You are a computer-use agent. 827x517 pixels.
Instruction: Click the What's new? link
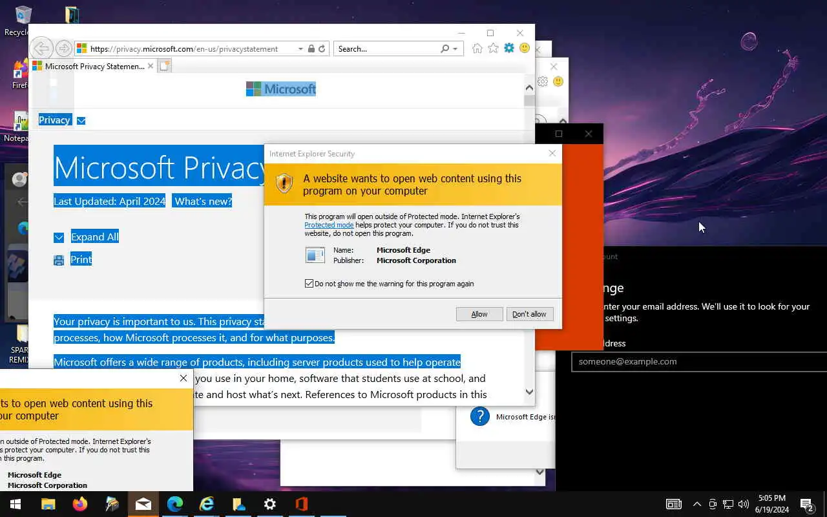[x=203, y=202]
